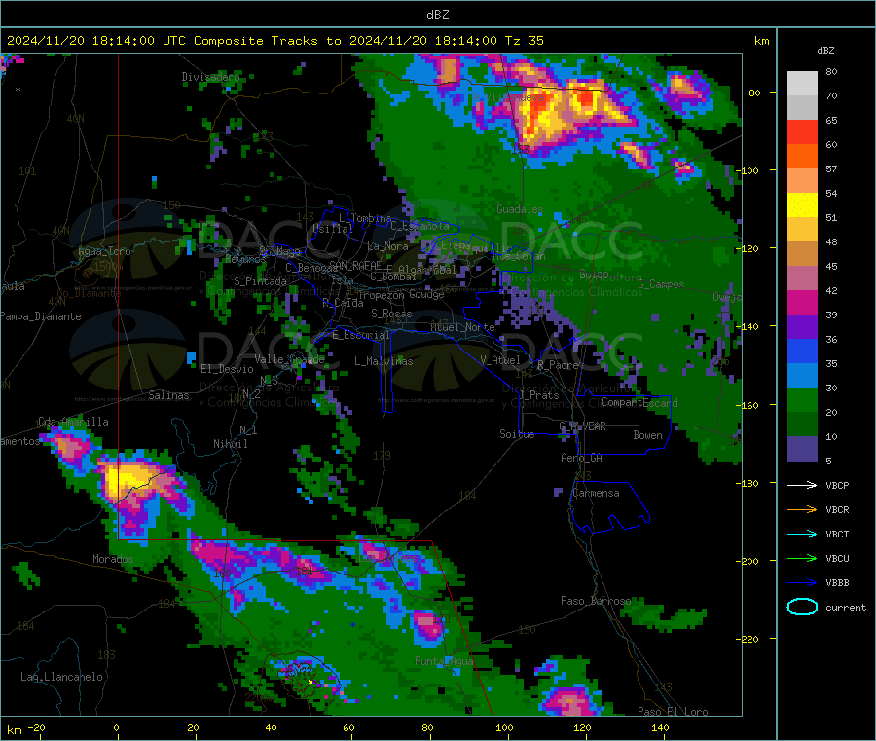The height and width of the screenshot is (741, 876).
Task: Click the 'Divisadero' place label on map
Action: [210, 77]
